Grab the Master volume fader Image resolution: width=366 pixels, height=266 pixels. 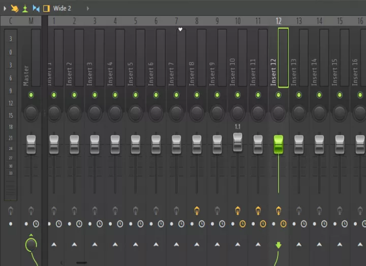click(x=31, y=144)
